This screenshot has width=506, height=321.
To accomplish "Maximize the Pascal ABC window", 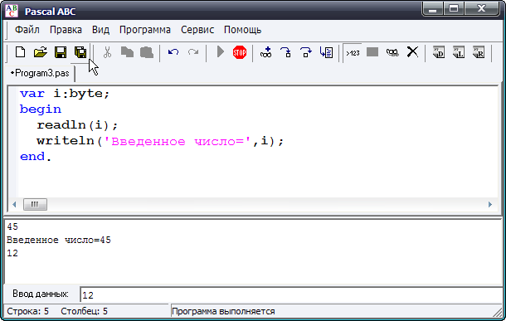I will tap(454, 9).
